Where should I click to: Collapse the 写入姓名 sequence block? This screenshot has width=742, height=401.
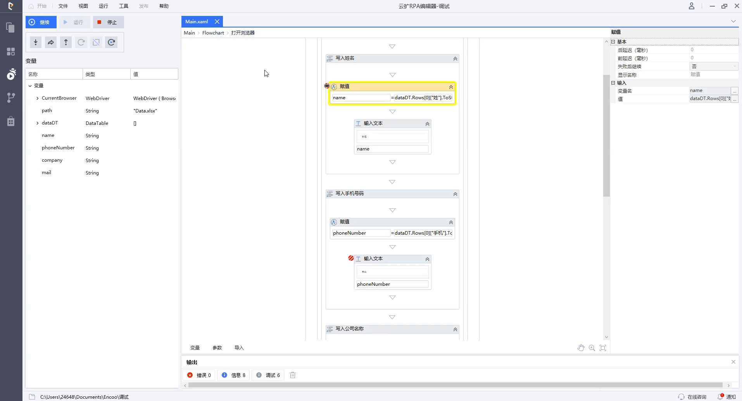click(455, 59)
